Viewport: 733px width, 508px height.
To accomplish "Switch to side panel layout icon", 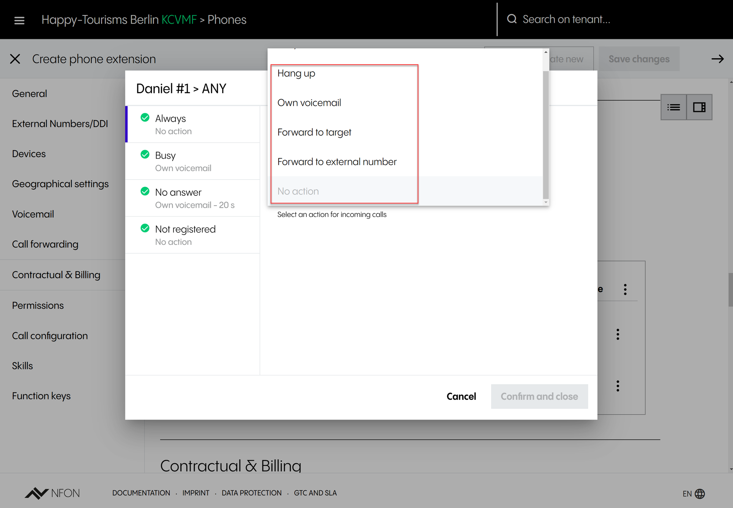I will click(699, 107).
